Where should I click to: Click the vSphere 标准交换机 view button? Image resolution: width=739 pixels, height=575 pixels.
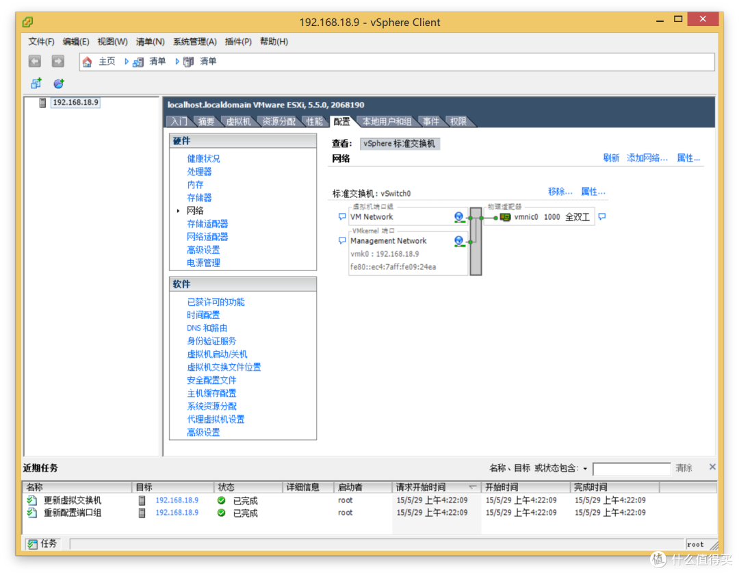click(400, 144)
